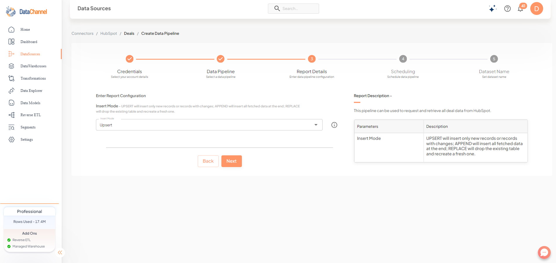Click the Rows Used - 17.4M text
Image resolution: width=556 pixels, height=263 pixels.
(30, 222)
